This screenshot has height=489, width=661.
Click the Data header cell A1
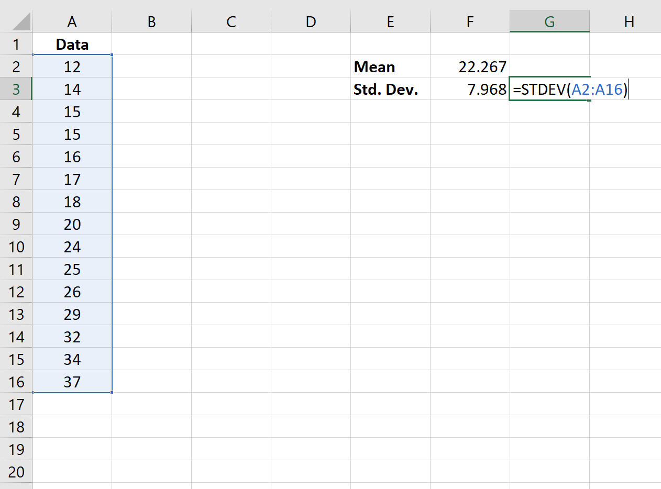point(72,44)
